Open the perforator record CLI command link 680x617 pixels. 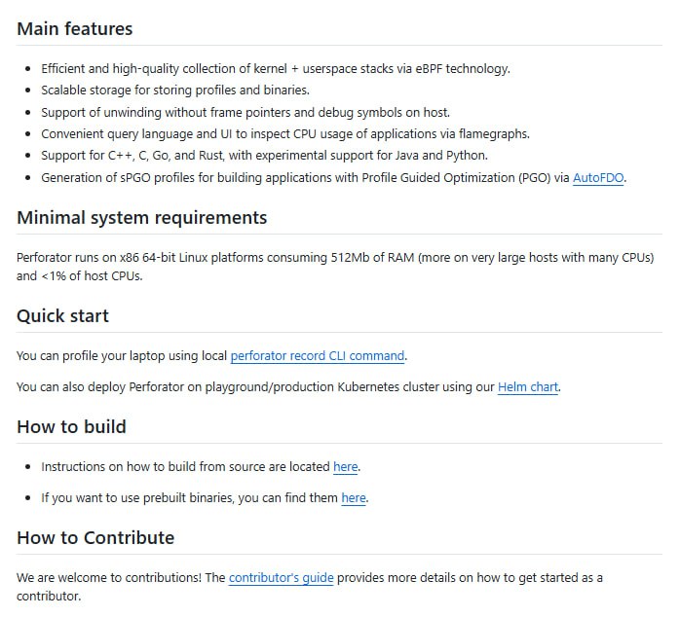click(x=318, y=356)
